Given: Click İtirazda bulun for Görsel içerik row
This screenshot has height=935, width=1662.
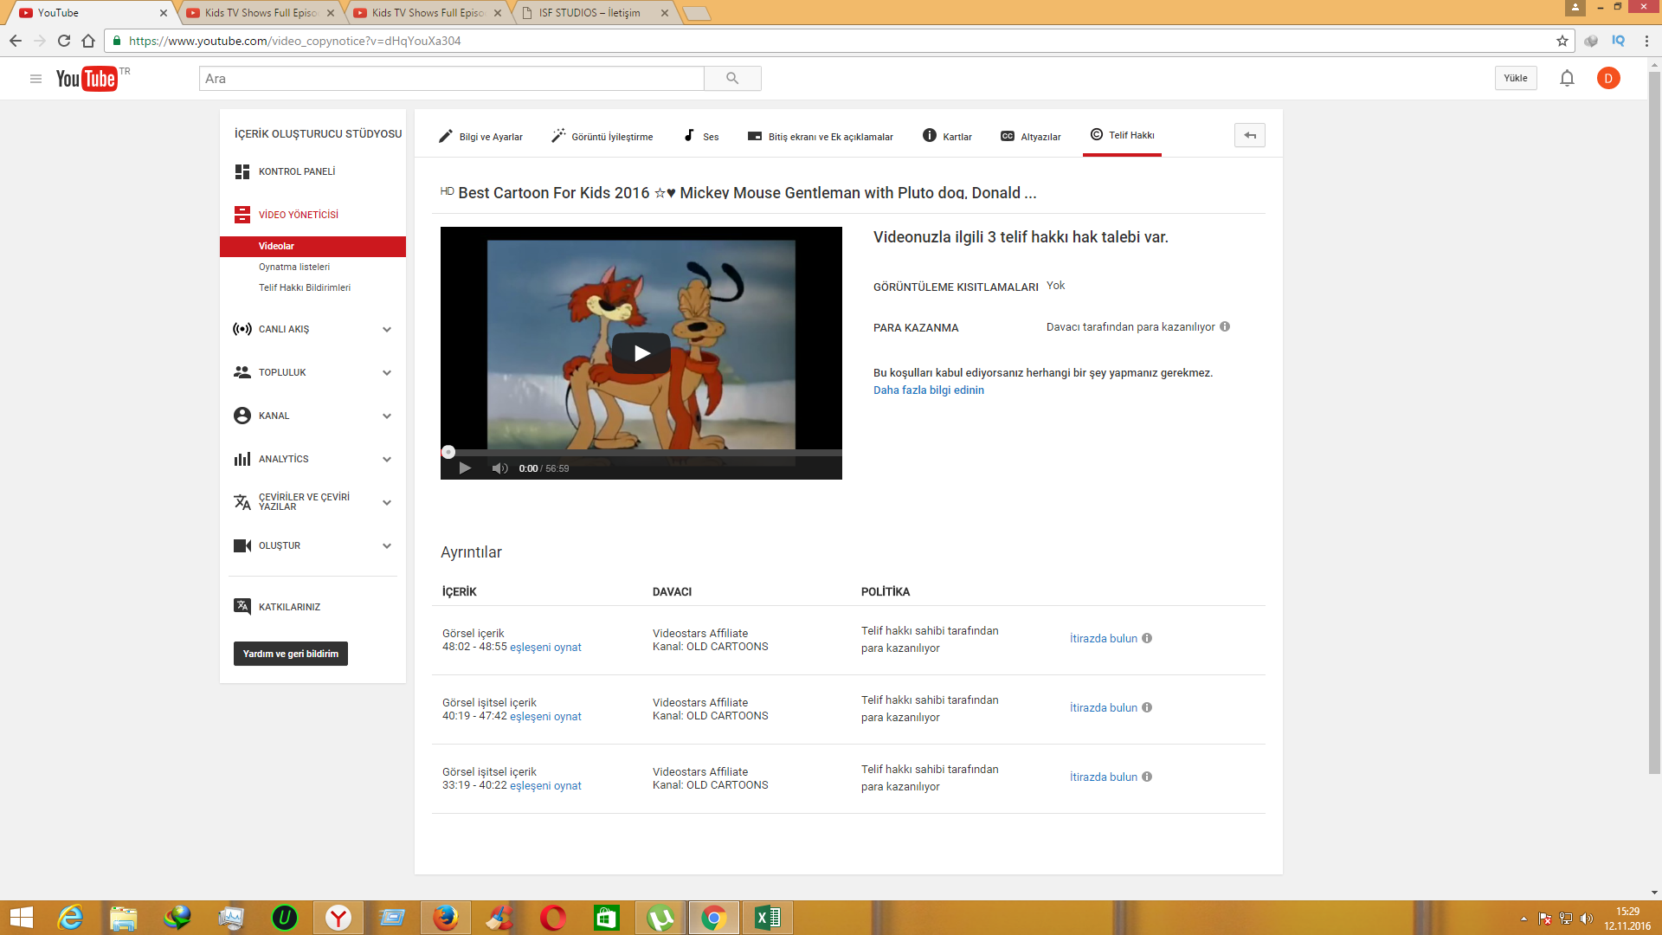Looking at the screenshot, I should [1104, 638].
